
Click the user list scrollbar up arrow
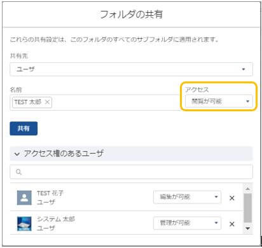point(248,188)
